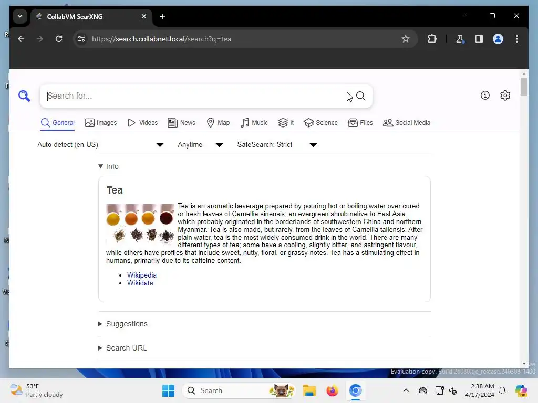
Task: Switch to the News category
Action: point(181,123)
